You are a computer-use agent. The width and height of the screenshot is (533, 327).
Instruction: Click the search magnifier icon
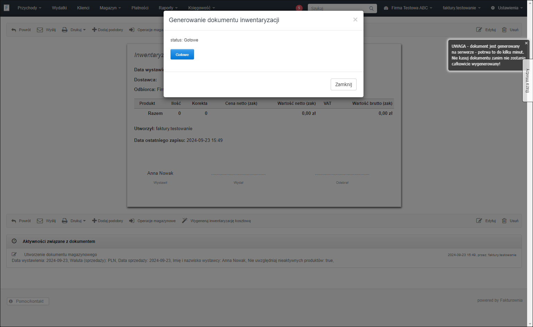(371, 8)
